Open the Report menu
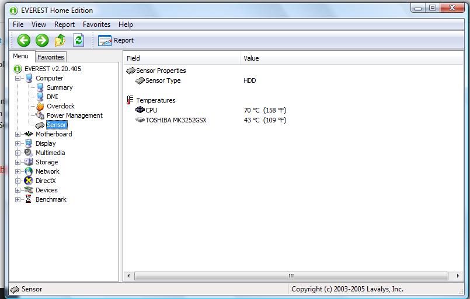 64,24
